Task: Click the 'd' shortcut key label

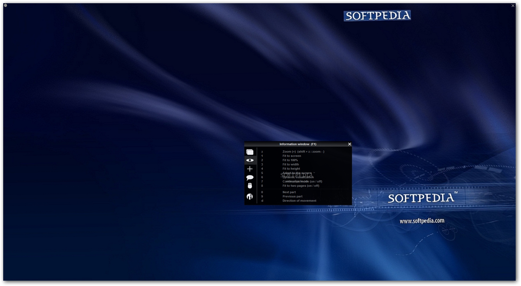Action: pyautogui.click(x=262, y=201)
